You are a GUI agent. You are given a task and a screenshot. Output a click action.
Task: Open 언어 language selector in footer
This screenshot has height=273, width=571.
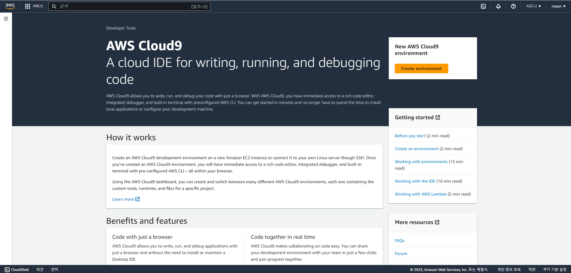(55, 270)
